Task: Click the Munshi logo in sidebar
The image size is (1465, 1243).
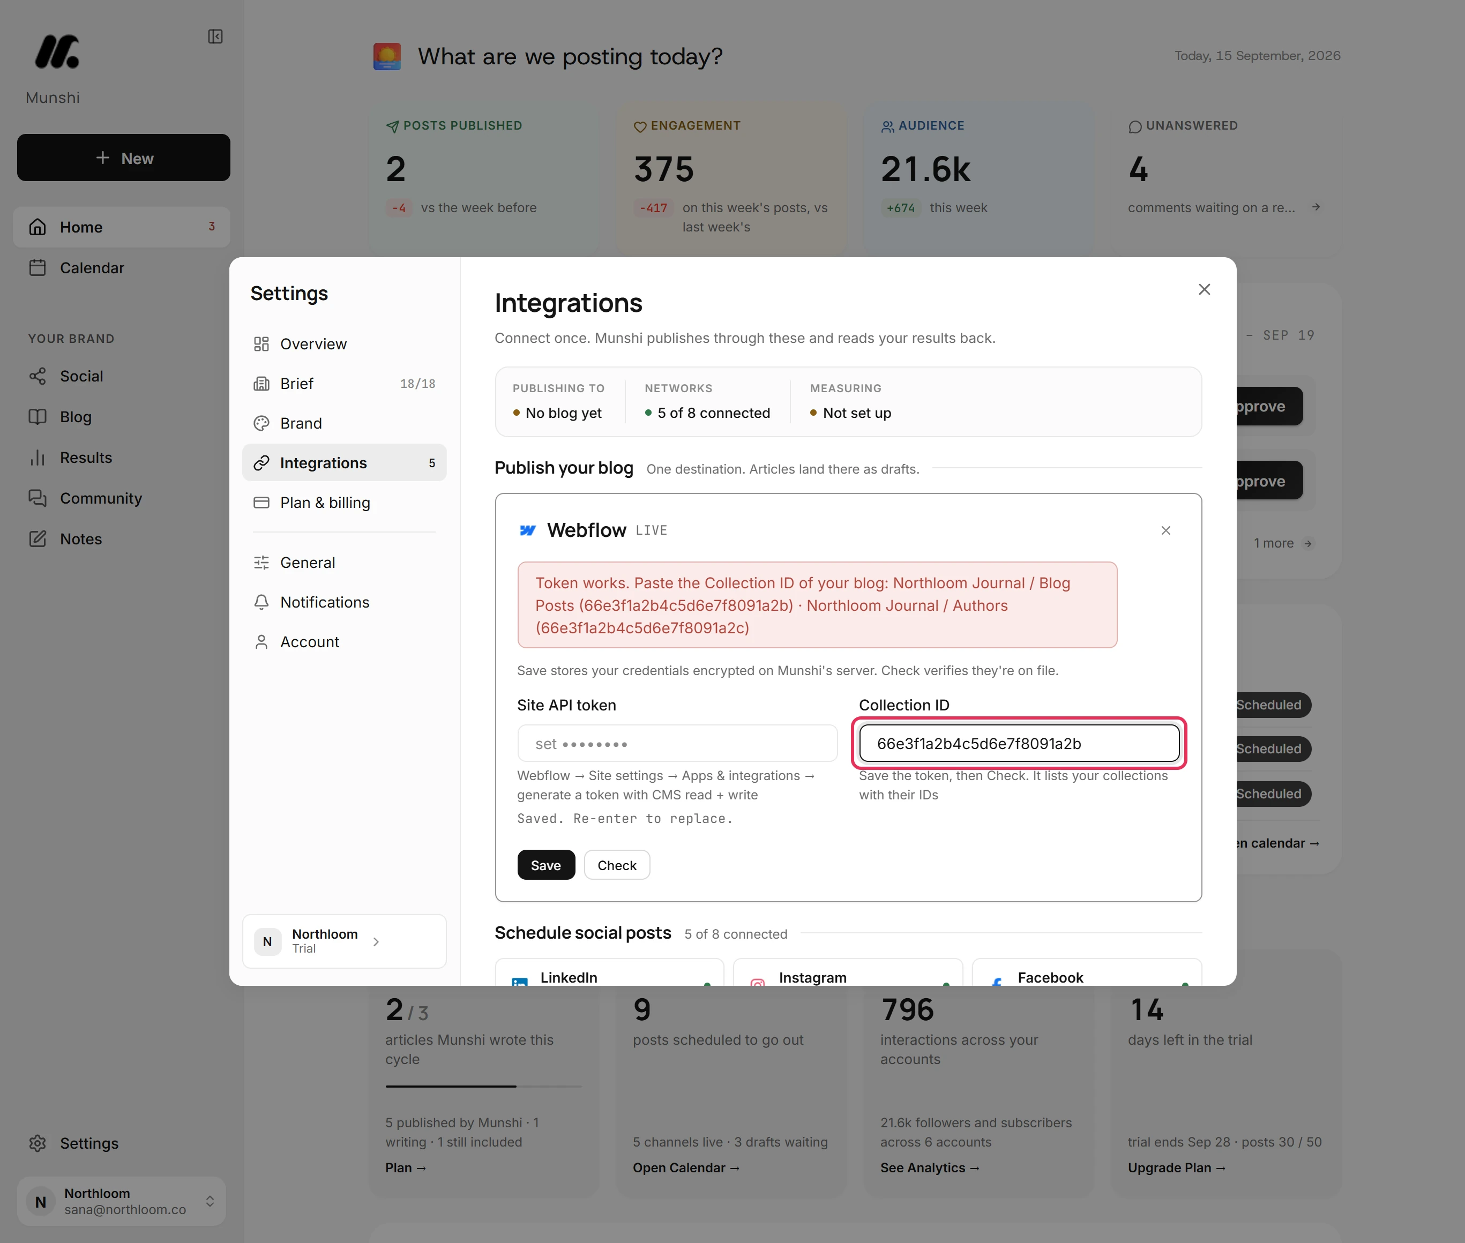Action: coord(57,52)
